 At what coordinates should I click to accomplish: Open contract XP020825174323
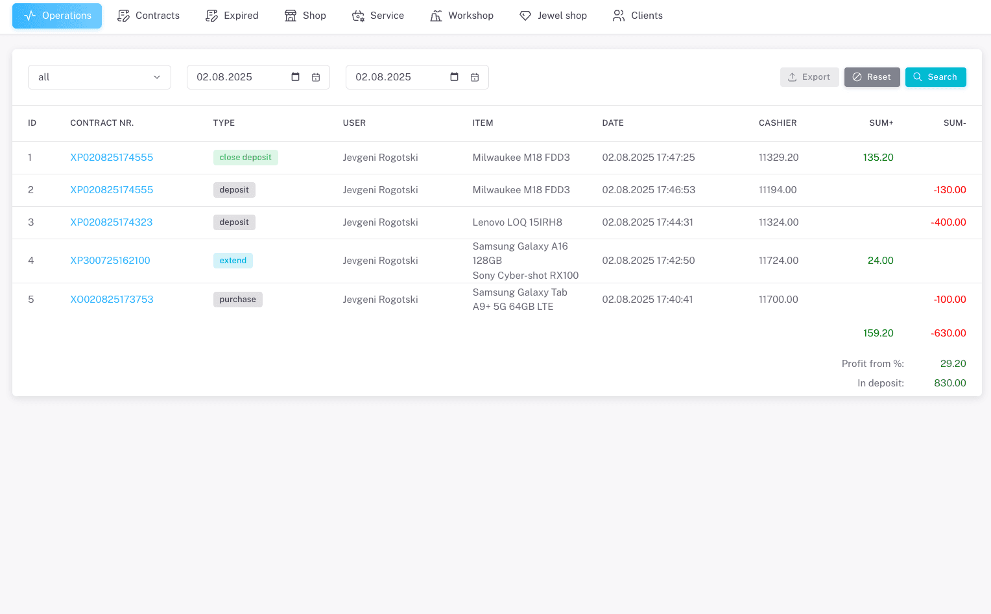111,222
